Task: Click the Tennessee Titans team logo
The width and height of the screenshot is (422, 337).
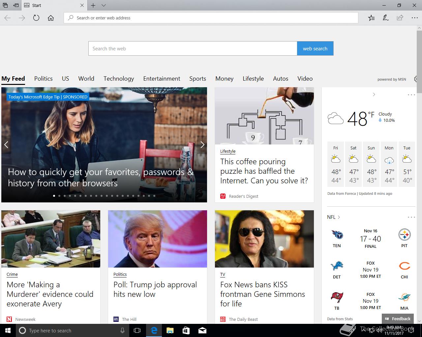Action: (x=337, y=235)
